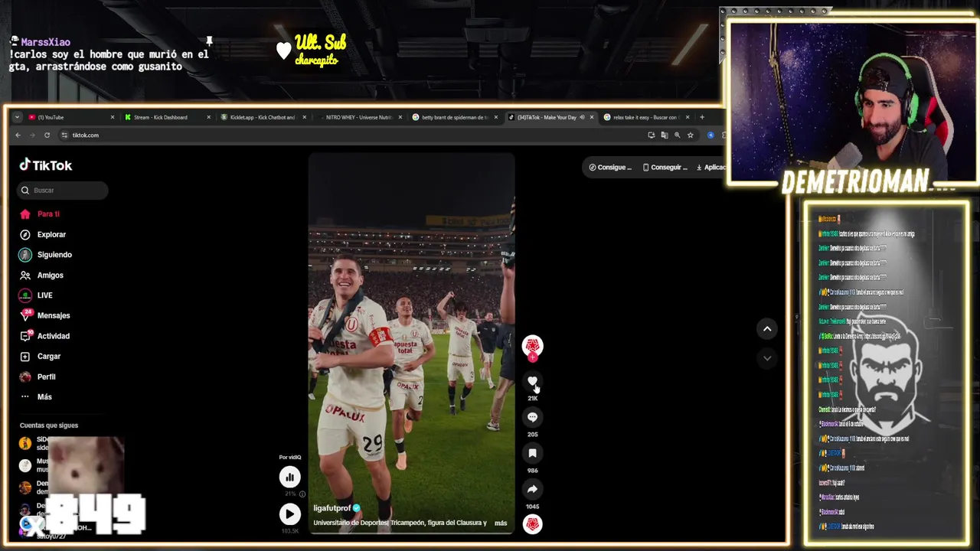980x551 pixels.
Task: Go to previous video with up arrow
Action: [766, 329]
